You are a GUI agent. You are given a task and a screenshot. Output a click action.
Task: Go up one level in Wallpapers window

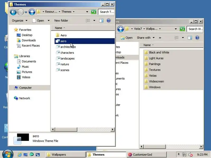(x=121, y=29)
